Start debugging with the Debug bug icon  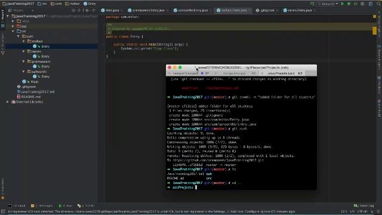click(x=349, y=4)
